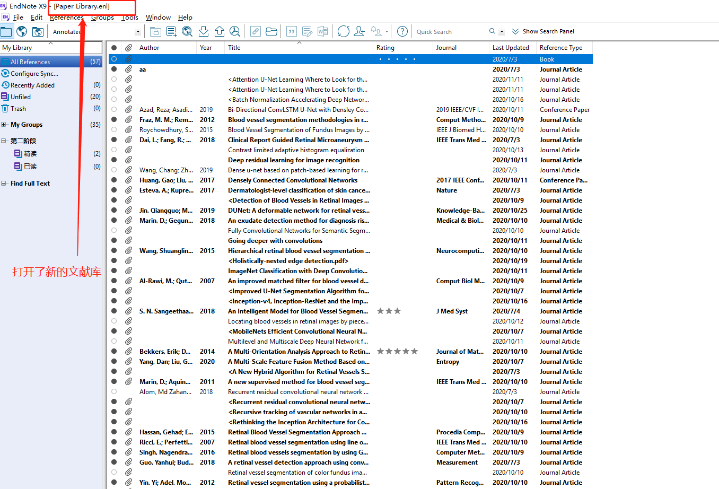Run Find Full Text search
The height and width of the screenshot is (489, 719).
pos(235,31)
